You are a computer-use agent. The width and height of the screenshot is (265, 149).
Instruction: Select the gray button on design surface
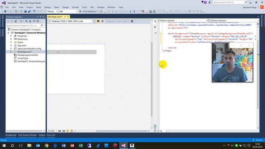point(72,52)
